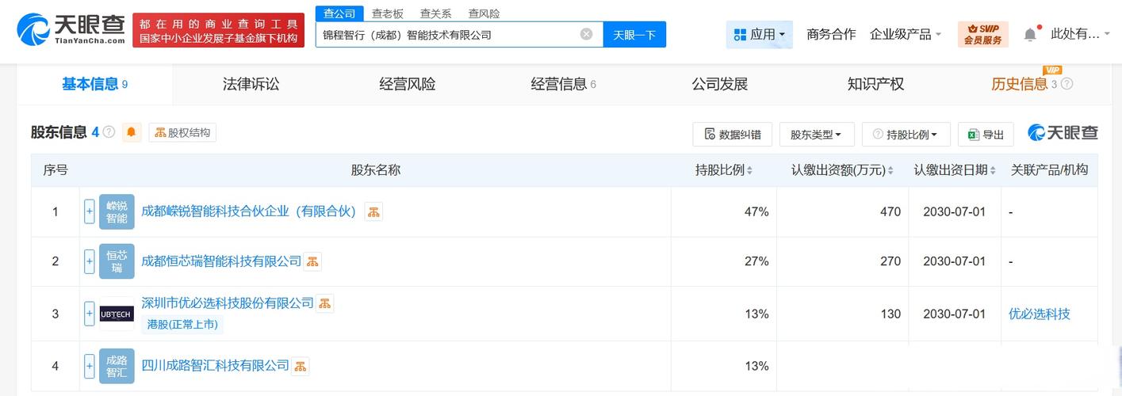Open shareholder link 深圳市优必选科技股份有限公司
The image size is (1122, 396).
[x=228, y=303]
